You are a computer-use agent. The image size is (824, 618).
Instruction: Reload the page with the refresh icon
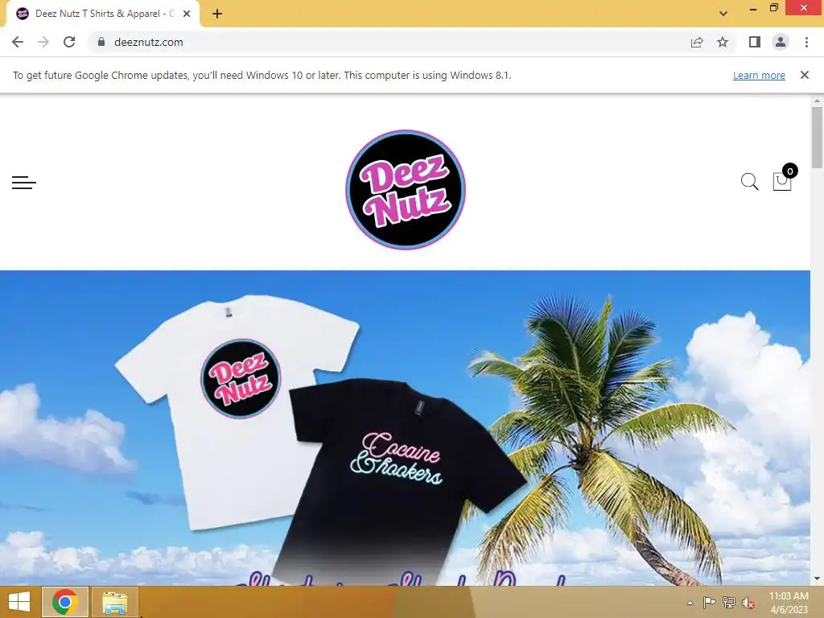[69, 42]
